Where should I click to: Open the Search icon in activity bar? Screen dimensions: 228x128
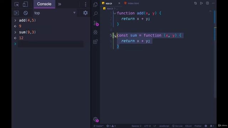[x=95, y=14]
